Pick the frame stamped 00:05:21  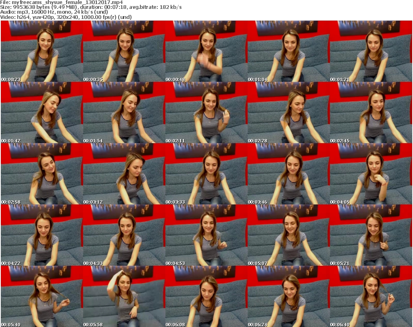tap(371, 235)
